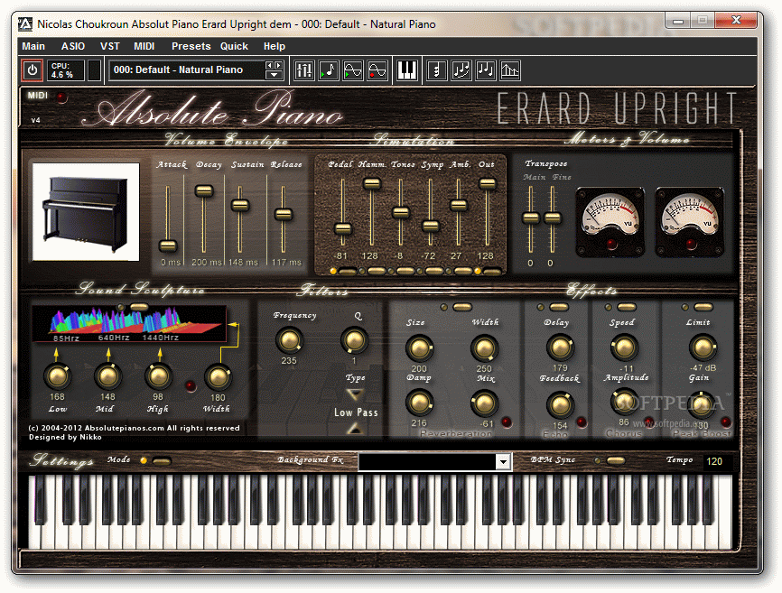
Task: Click the upright piano thumbnail image
Action: coord(86,212)
